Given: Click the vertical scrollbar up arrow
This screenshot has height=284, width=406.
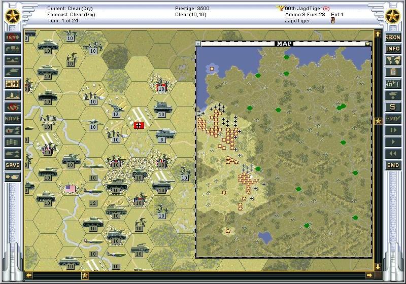Looking at the screenshot, I should tap(378, 34).
